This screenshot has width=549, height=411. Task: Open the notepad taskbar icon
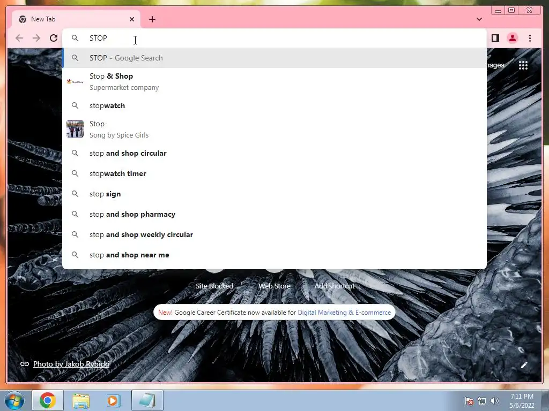click(x=147, y=400)
